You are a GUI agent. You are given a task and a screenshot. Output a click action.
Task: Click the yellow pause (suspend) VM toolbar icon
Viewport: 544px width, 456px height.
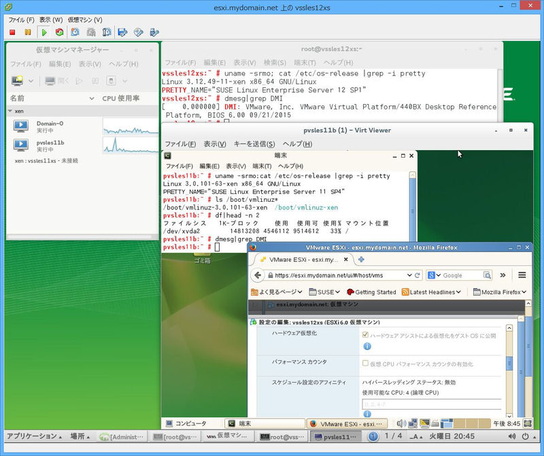coord(28,32)
